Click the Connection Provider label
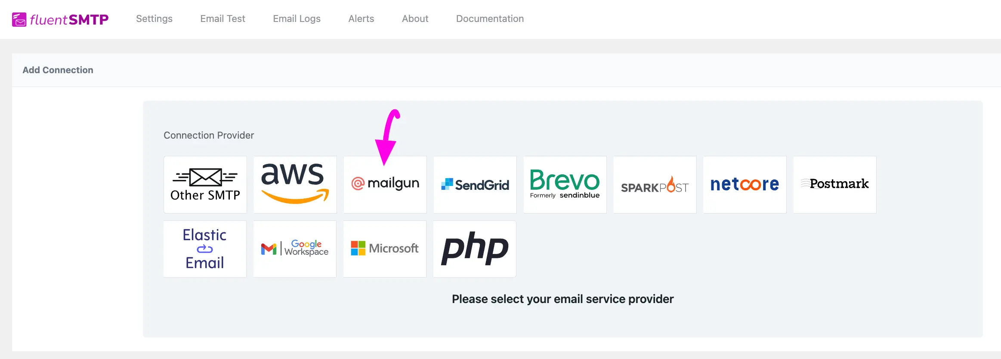The height and width of the screenshot is (359, 1001). [x=209, y=136]
